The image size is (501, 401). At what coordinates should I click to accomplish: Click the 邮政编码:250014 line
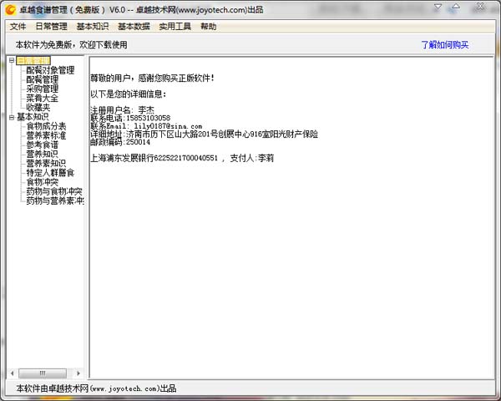tap(120, 142)
